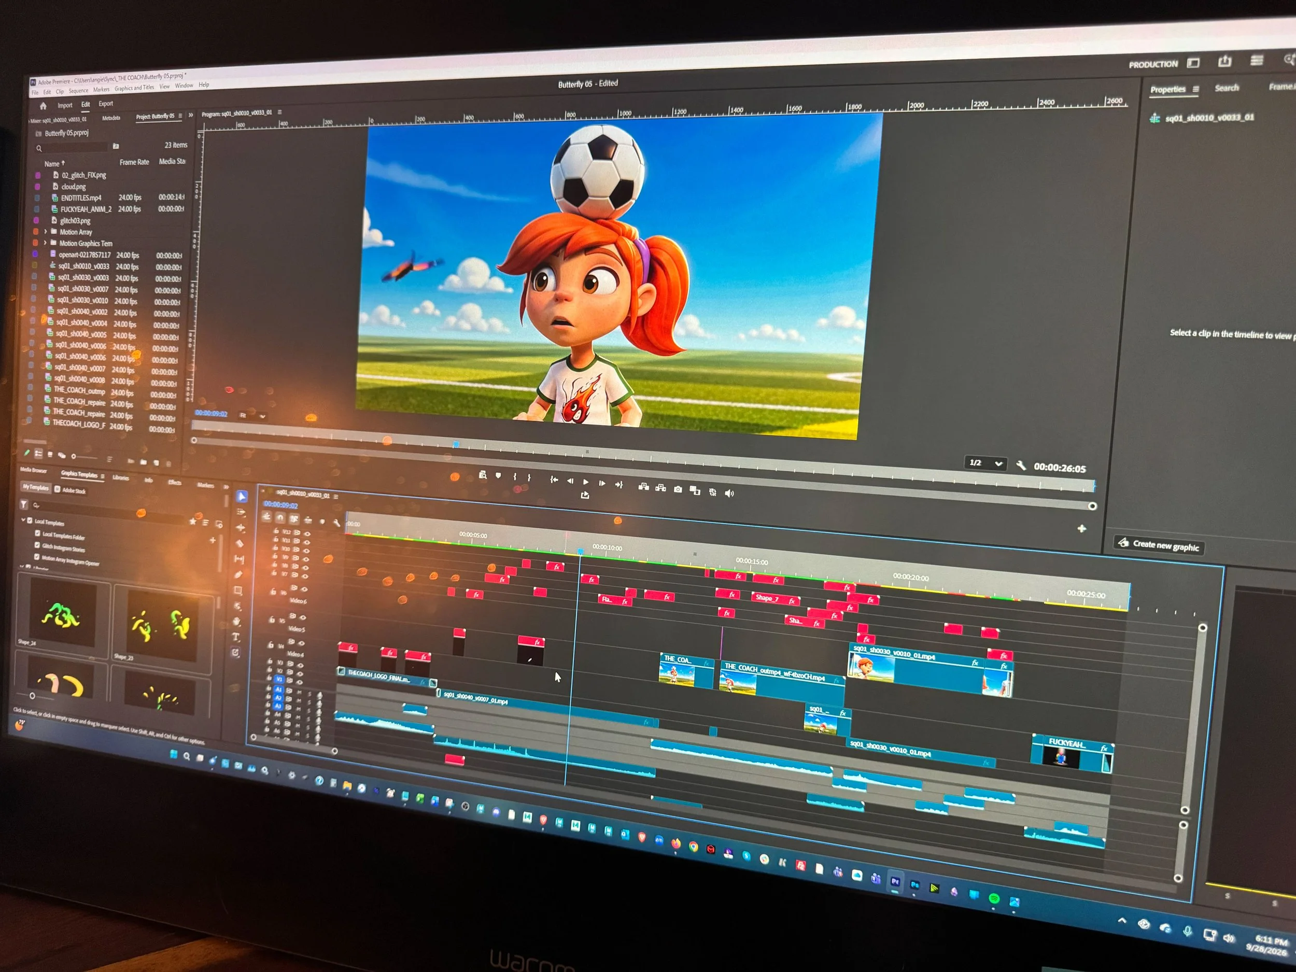The width and height of the screenshot is (1296, 972).
Task: Expand the Motion Array bin
Action: [x=46, y=232]
